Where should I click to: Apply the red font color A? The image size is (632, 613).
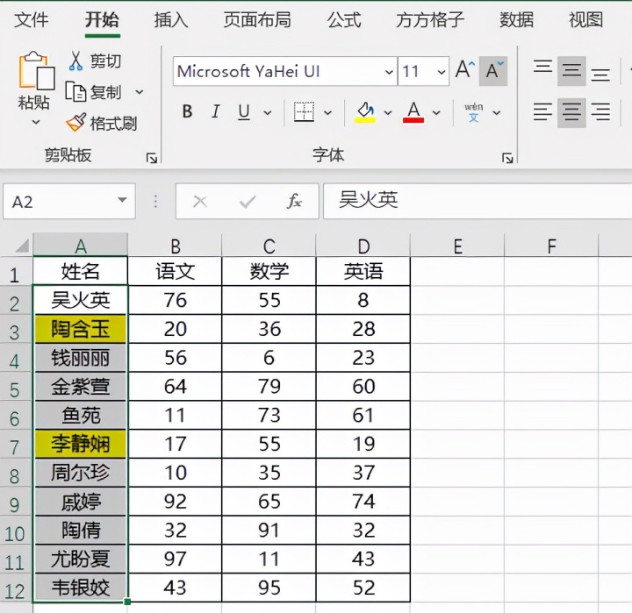[x=413, y=112]
